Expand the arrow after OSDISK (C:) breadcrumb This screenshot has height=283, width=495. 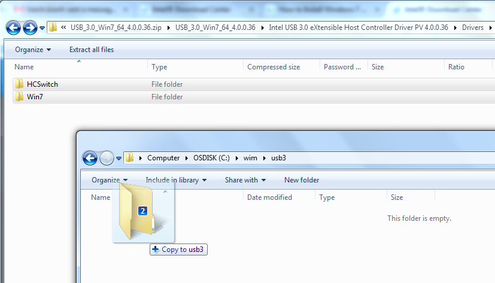[x=237, y=158]
